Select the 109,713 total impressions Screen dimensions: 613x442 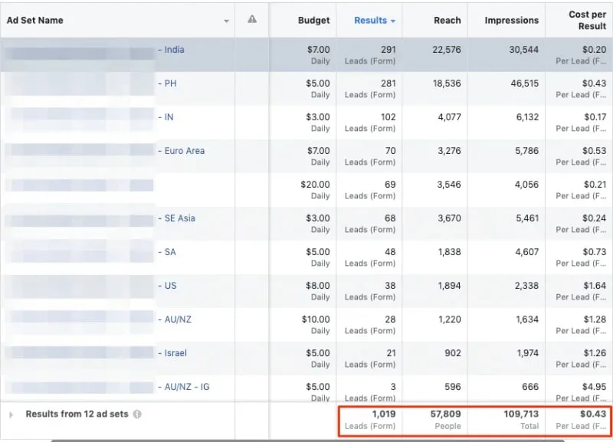(x=521, y=414)
